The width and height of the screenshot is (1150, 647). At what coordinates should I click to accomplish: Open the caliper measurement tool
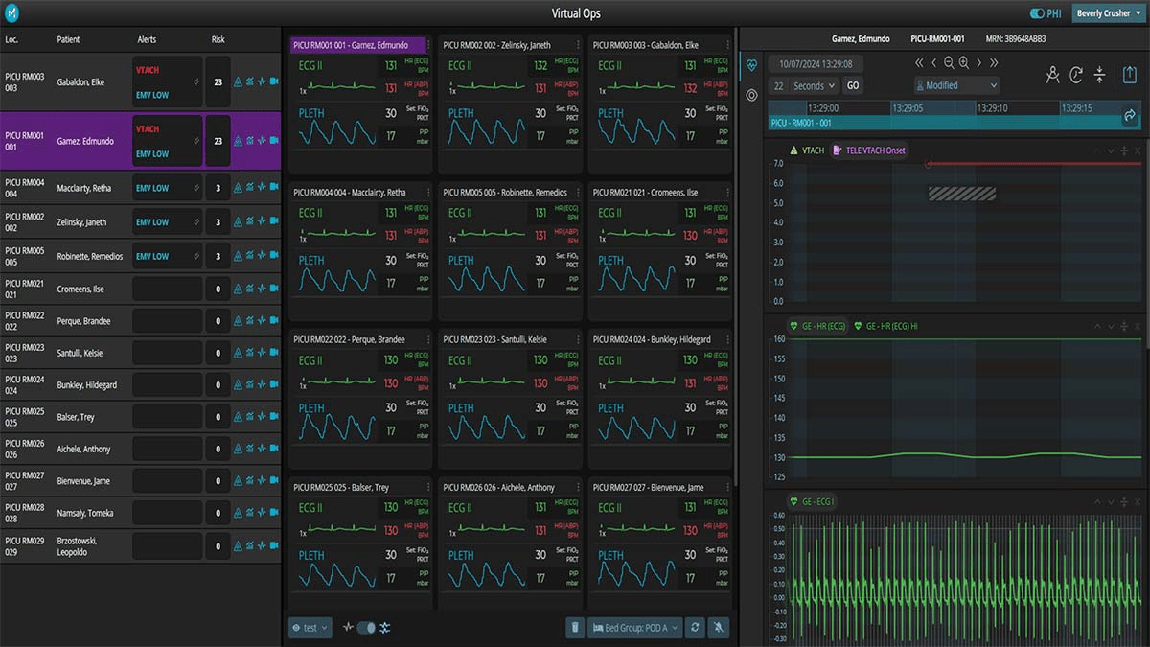pos(1052,74)
